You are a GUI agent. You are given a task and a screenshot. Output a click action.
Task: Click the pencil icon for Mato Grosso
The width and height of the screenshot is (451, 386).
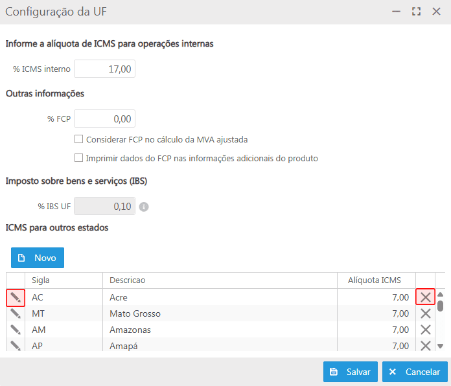[16, 313]
